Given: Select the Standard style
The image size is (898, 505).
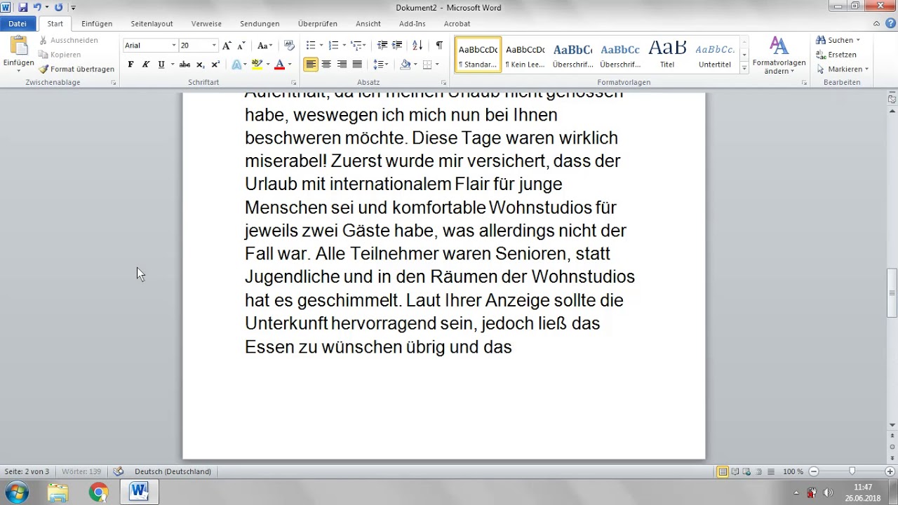Looking at the screenshot, I should [478, 55].
